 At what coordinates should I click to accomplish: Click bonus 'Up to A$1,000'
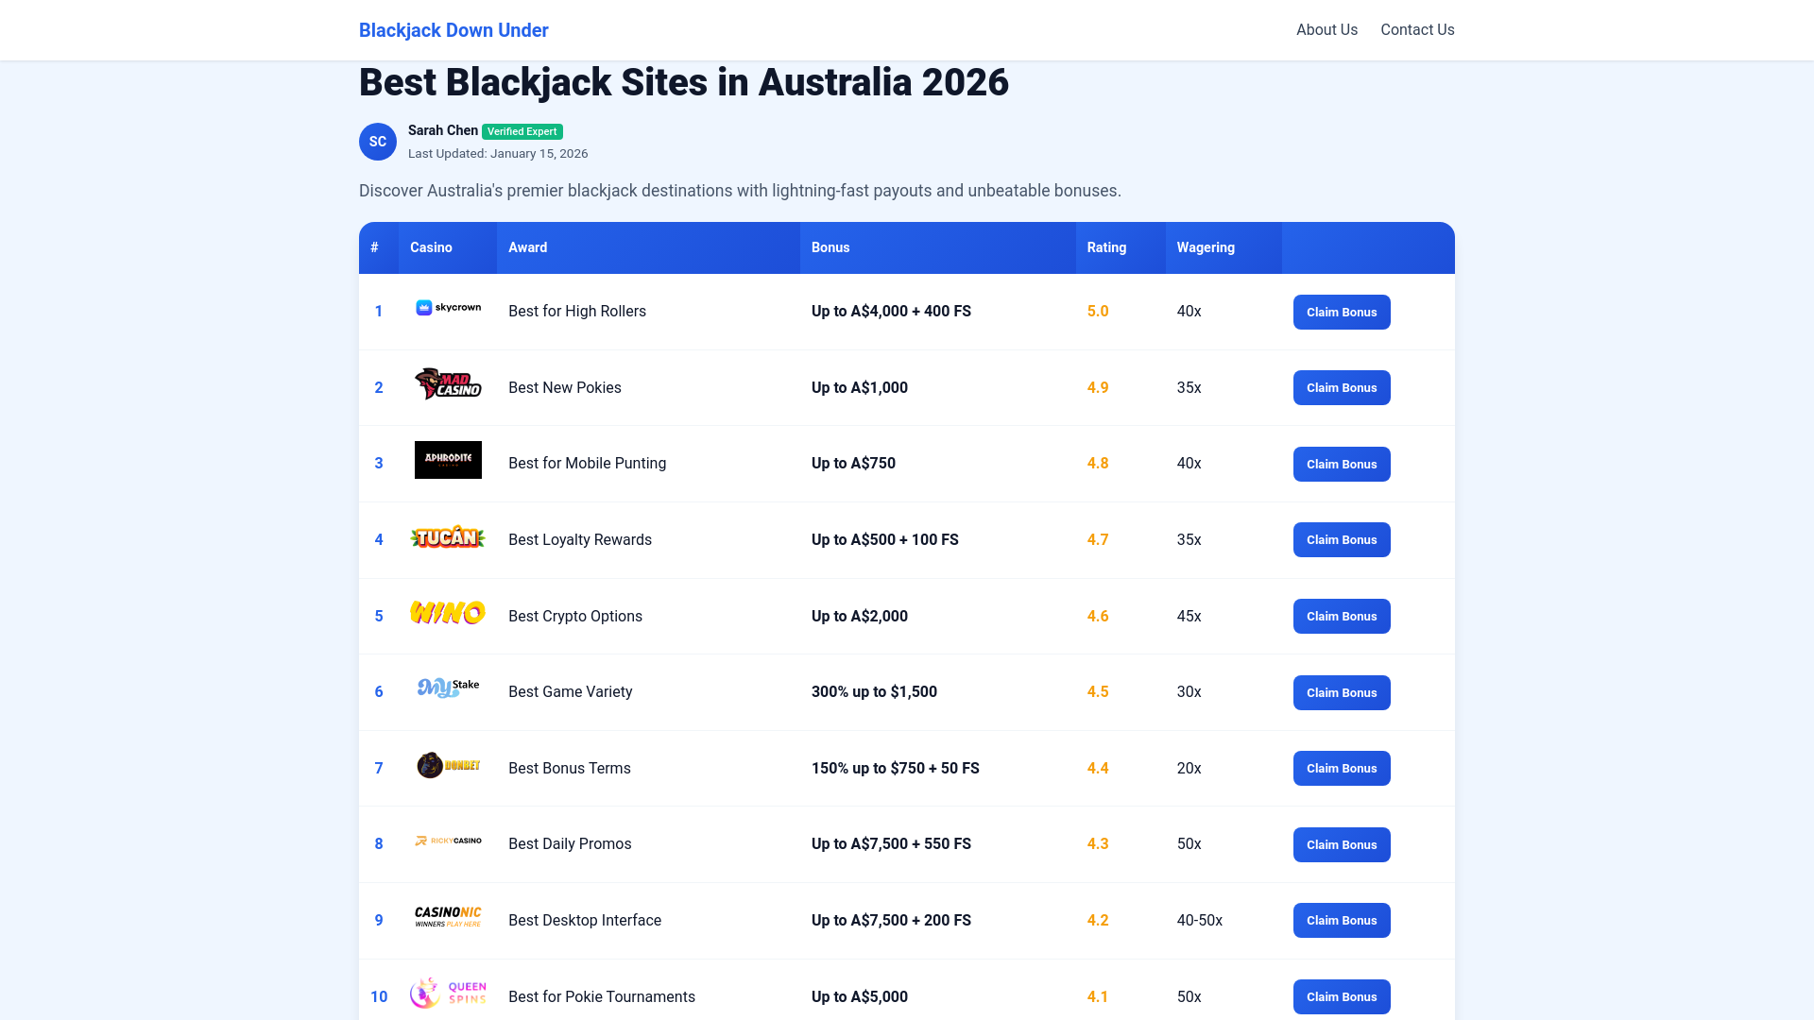click(x=860, y=388)
